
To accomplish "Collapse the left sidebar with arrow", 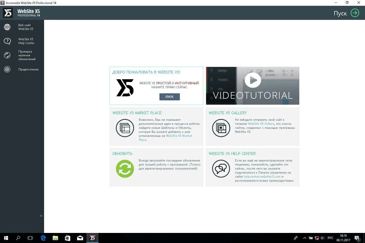I will pos(41,216).
